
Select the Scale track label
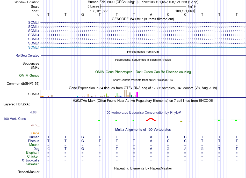(35, 6)
